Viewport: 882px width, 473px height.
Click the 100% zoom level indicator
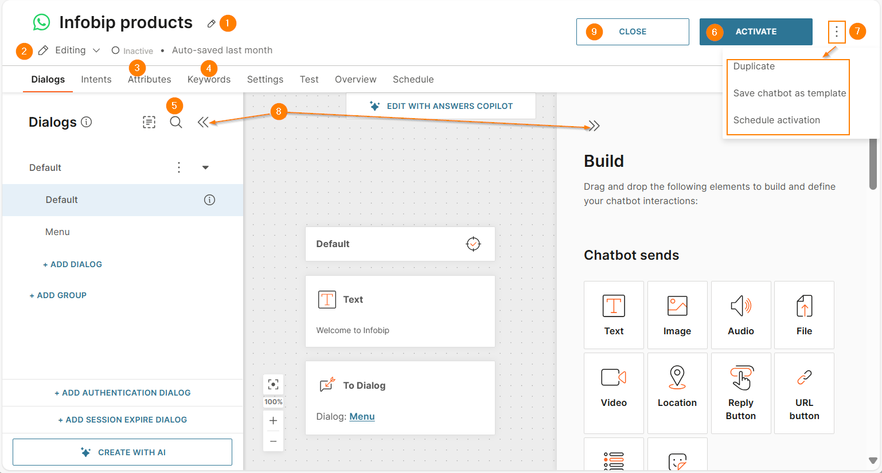tap(274, 402)
